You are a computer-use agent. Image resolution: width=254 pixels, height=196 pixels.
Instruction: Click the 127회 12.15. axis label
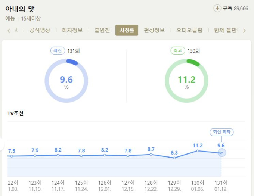coord(128,186)
